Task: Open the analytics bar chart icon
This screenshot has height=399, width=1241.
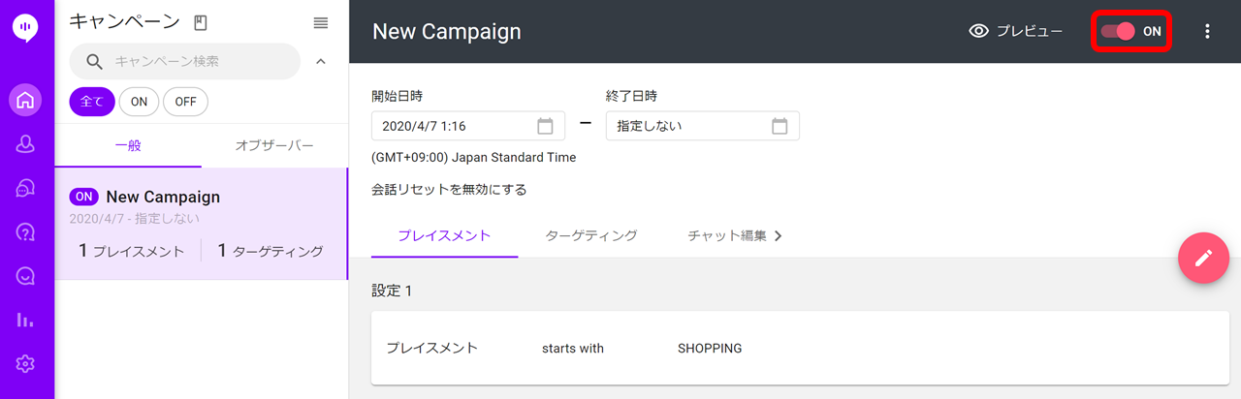Action: (x=25, y=320)
